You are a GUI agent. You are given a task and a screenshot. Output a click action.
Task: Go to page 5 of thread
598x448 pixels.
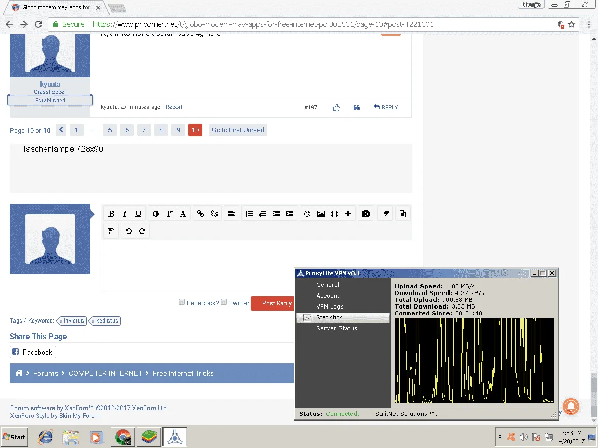[110, 130]
